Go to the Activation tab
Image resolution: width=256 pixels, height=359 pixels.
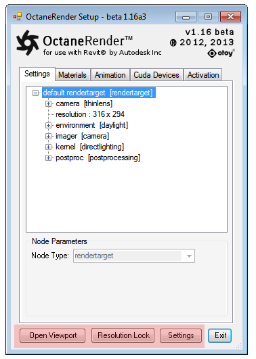(203, 75)
